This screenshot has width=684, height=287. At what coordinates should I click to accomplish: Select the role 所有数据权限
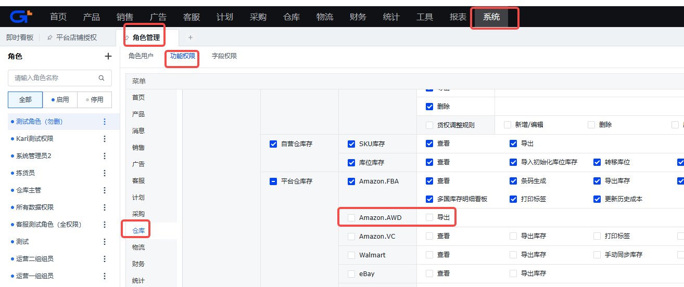pos(35,207)
